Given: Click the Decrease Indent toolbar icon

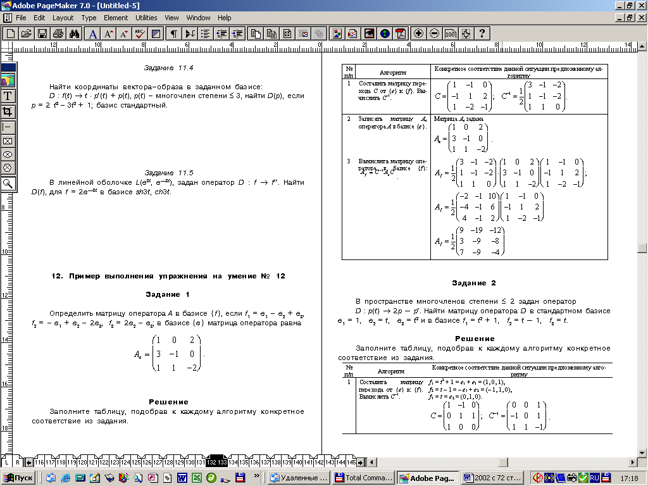Looking at the screenshot, I should pos(221,34).
